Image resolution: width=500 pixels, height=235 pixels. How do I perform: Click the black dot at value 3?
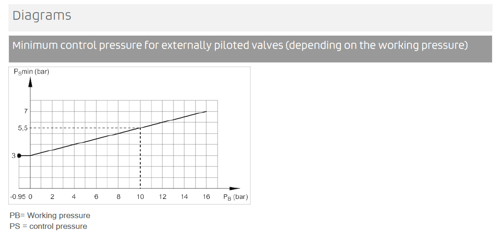[19, 156]
